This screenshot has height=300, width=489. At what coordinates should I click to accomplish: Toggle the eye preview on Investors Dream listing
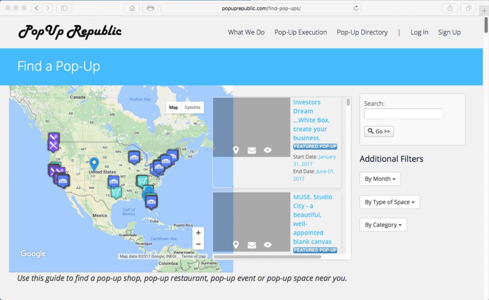tap(267, 150)
